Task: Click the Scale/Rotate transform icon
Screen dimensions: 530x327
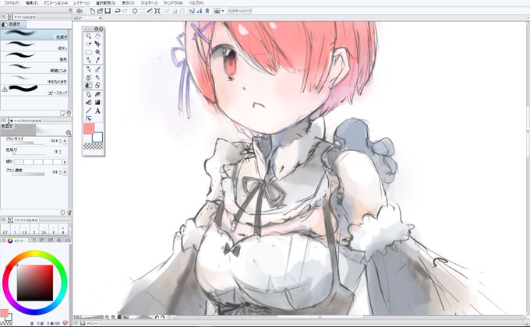Action: (157, 11)
